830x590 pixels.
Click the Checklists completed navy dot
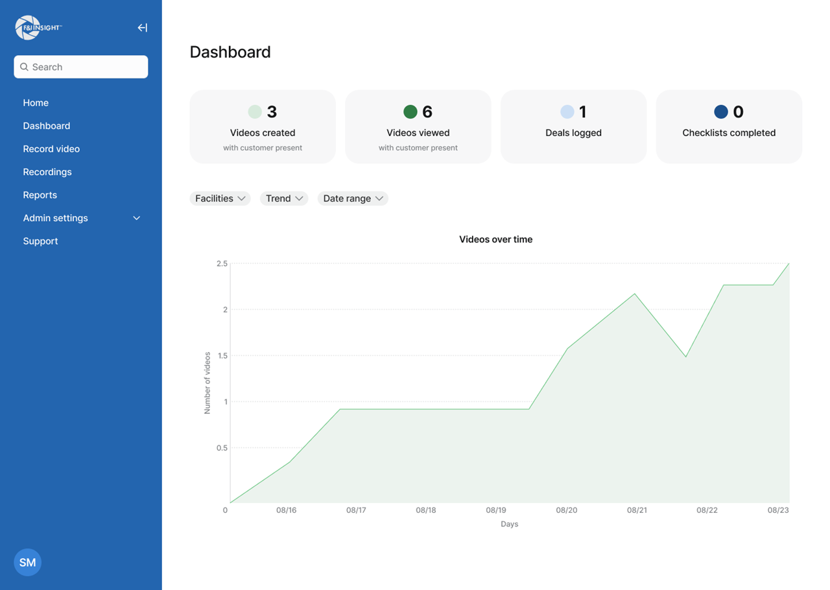coord(720,112)
